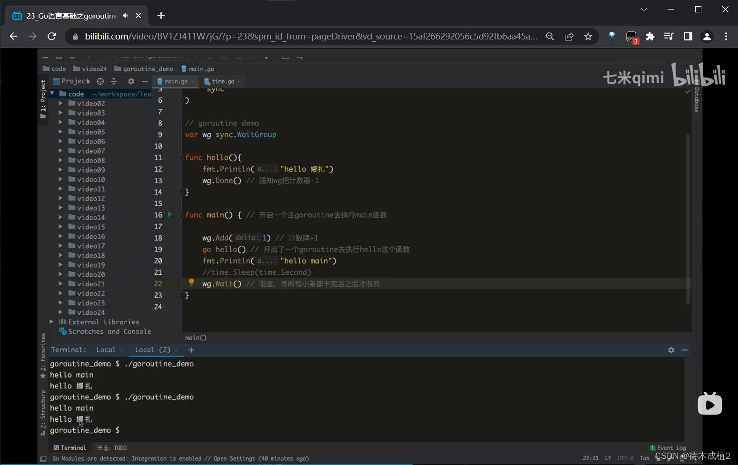Open the tab search chevron in Chrome
This screenshot has width=738, height=465.
click(x=644, y=10)
